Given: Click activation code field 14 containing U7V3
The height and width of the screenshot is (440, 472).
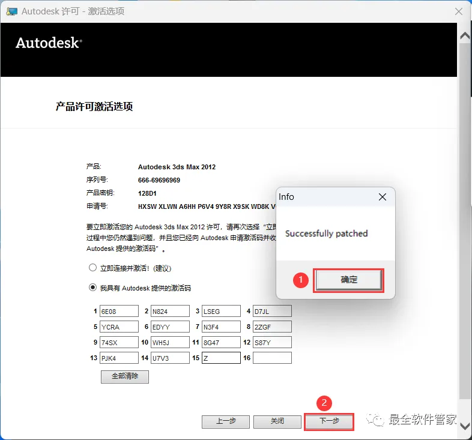Looking at the screenshot, I should [x=170, y=358].
